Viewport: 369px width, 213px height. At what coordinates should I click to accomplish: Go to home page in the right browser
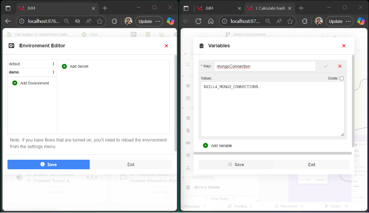pyautogui.click(x=211, y=21)
